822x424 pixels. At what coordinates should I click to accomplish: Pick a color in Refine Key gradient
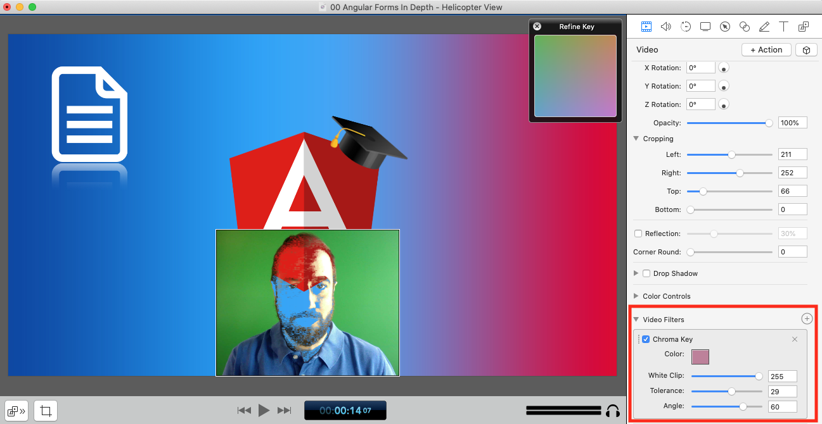(x=575, y=76)
